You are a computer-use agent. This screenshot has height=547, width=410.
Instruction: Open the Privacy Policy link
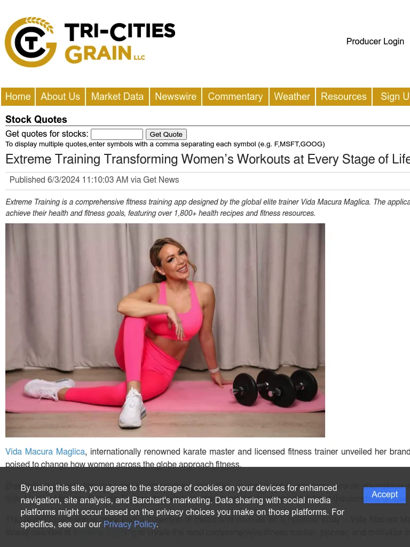(130, 525)
